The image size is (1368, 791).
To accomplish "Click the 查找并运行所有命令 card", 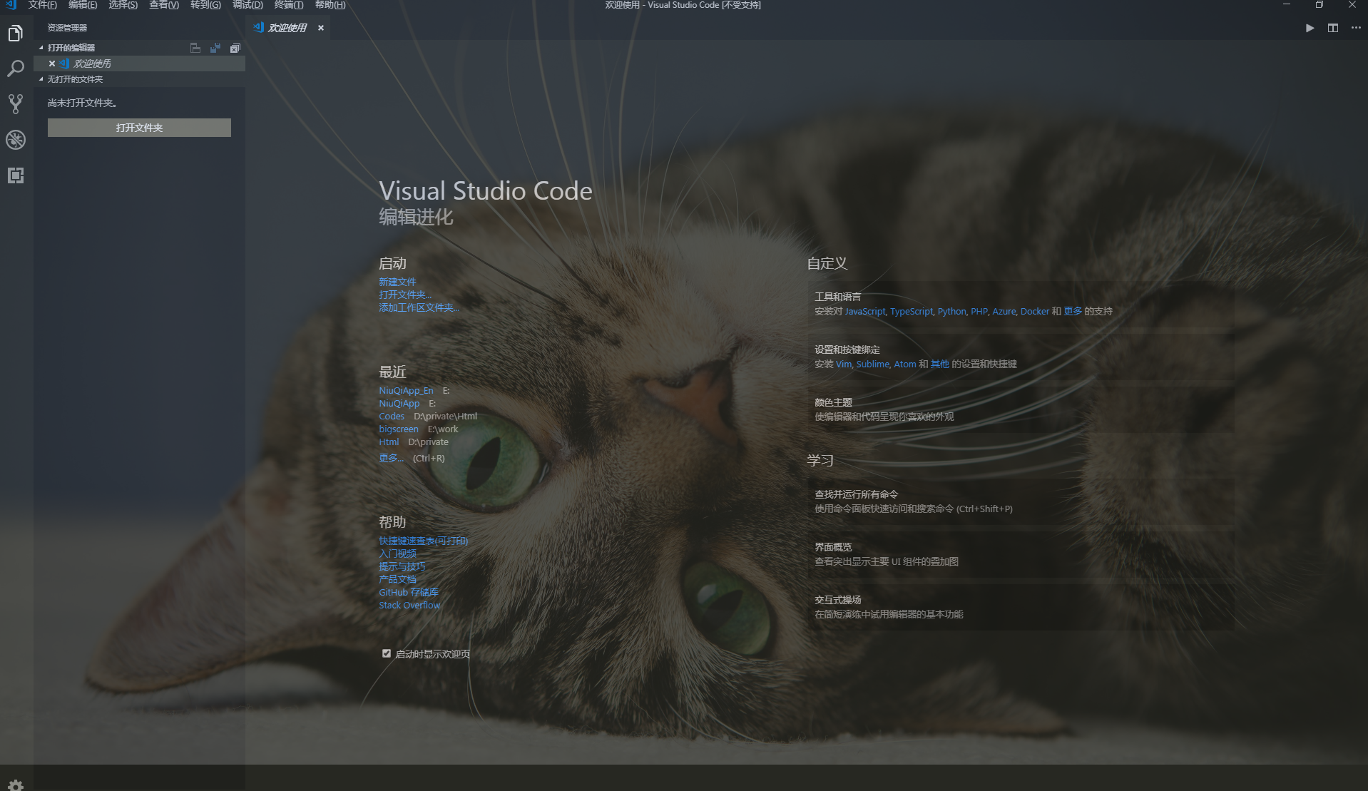I will [1021, 501].
